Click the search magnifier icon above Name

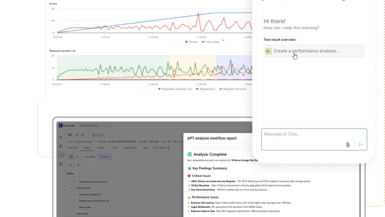point(70,165)
